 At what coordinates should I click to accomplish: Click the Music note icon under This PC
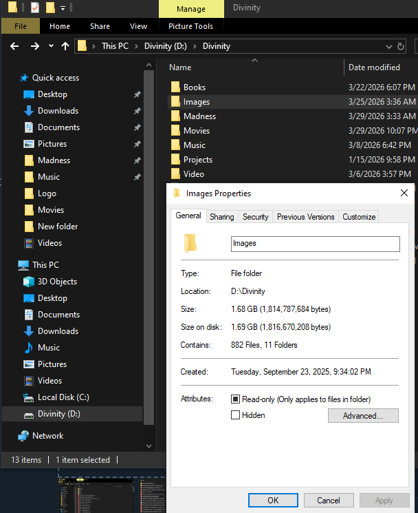pyautogui.click(x=29, y=348)
